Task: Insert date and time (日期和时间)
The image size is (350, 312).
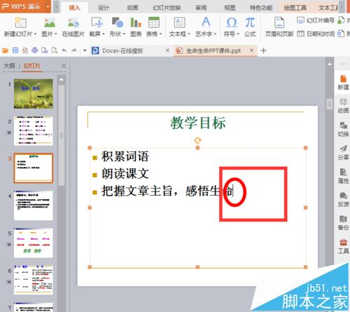Action: 316,34
